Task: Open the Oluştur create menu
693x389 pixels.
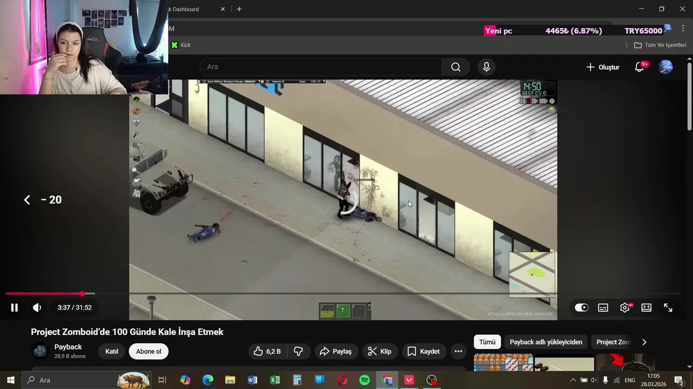Action: (x=603, y=67)
